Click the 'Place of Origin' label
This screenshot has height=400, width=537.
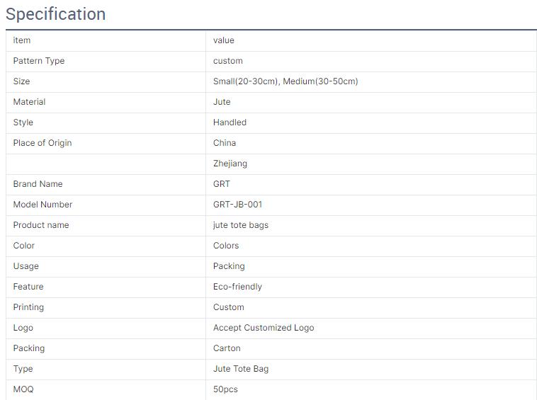click(43, 143)
